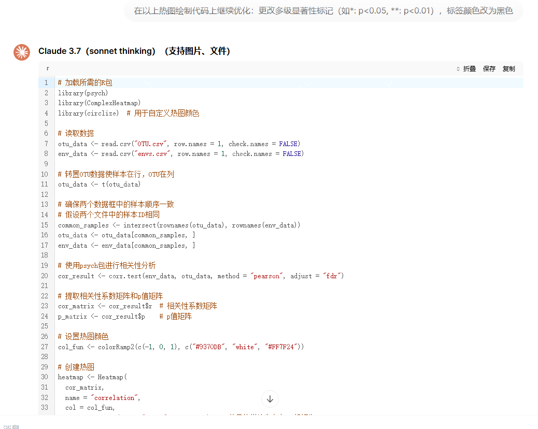Viewport: 538px width, 429px height.
Task: Toggle code block fold state via the chevron
Action: tap(458, 68)
